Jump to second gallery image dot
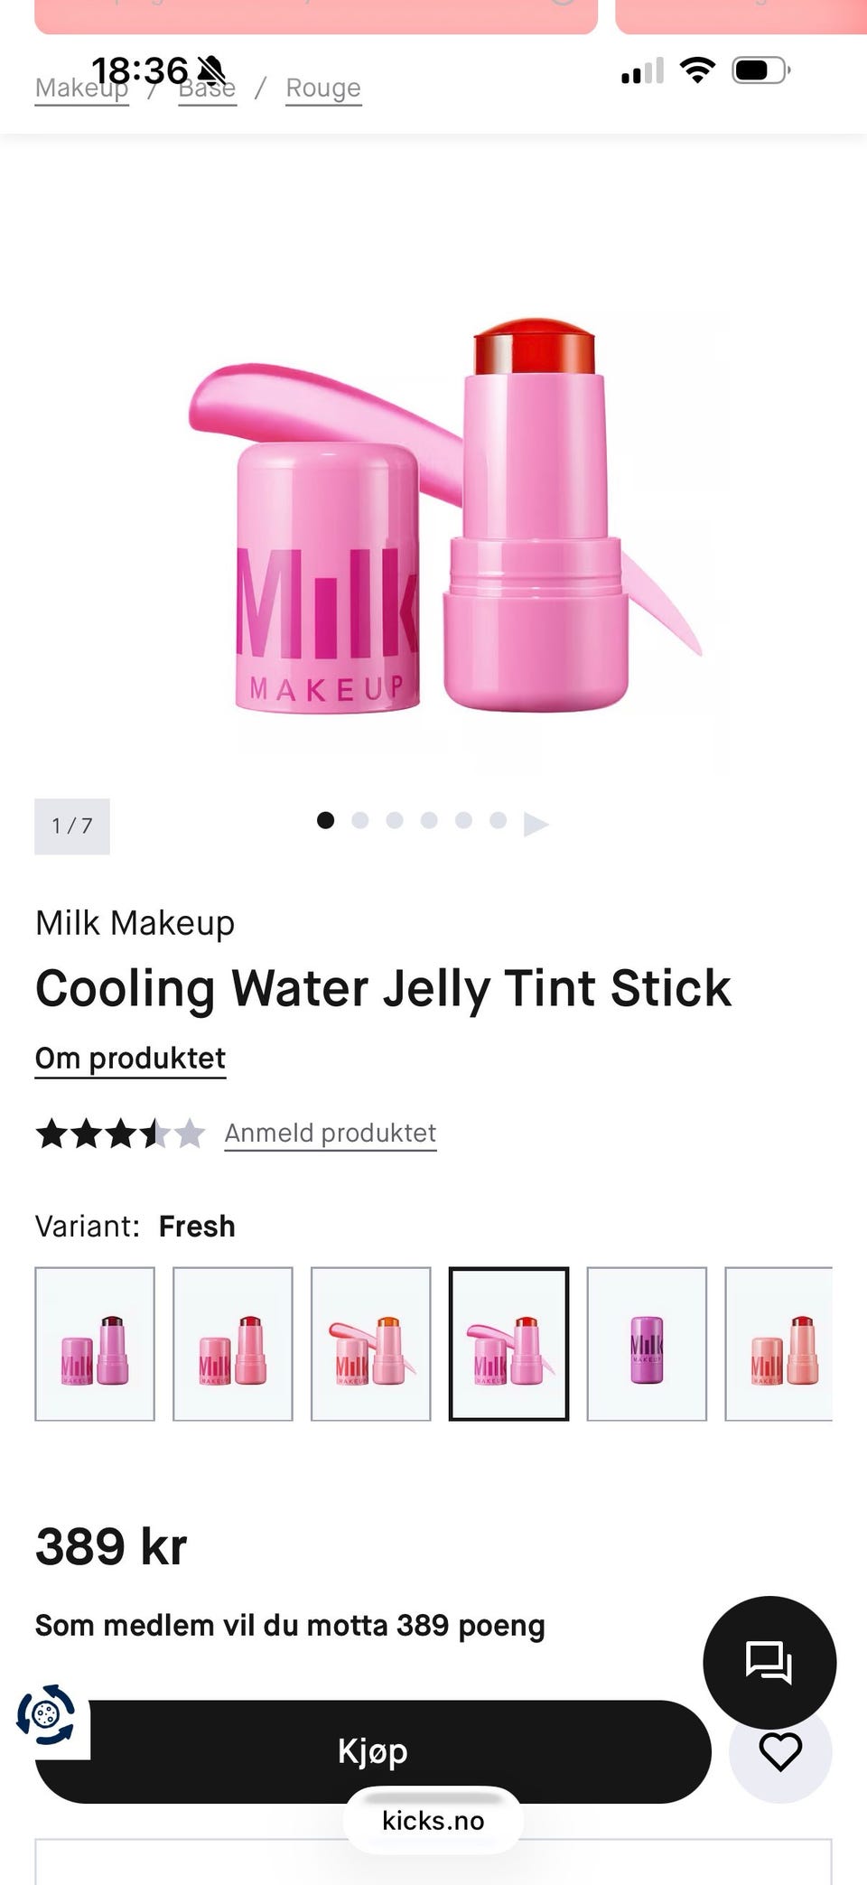This screenshot has height=1885, width=867. click(x=360, y=820)
